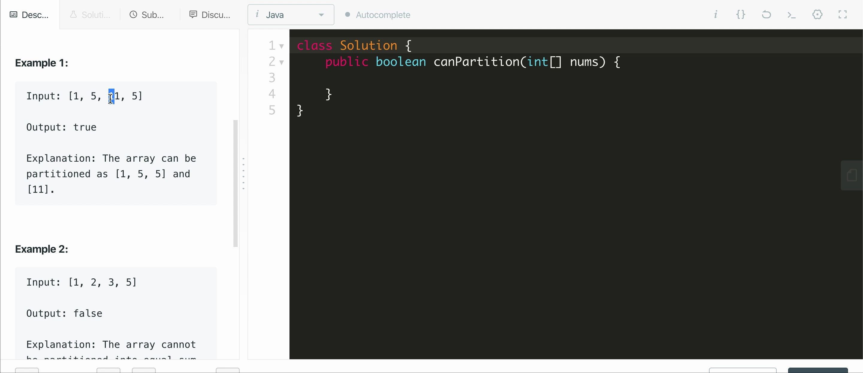The width and height of the screenshot is (863, 373).
Task: Open the Discuss tab
Action: click(210, 15)
